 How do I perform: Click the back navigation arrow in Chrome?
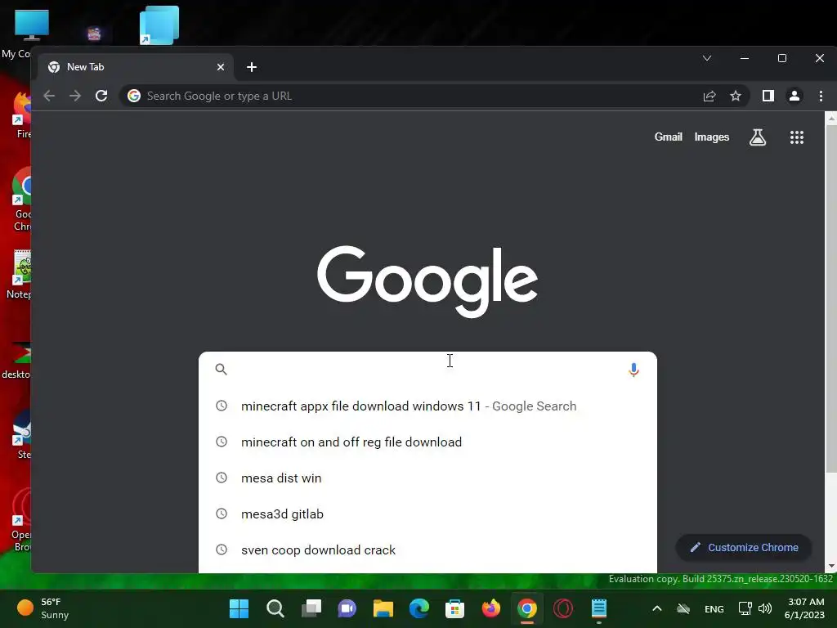(x=49, y=96)
